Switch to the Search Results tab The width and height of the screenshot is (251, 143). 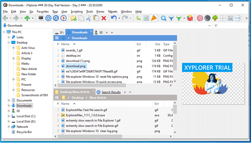[109, 92]
